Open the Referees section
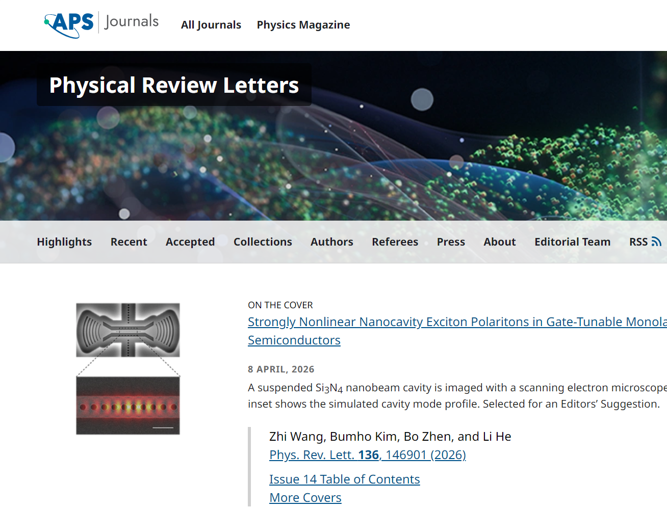Screen dimensions: 667x509 395,242
